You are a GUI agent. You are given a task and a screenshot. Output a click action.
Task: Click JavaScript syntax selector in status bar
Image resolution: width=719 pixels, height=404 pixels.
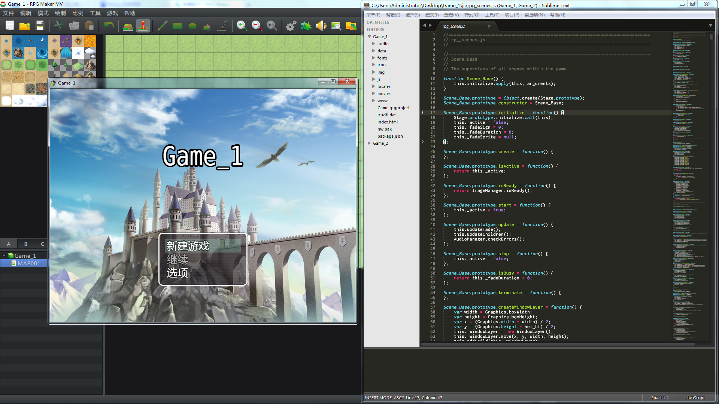tap(695, 398)
